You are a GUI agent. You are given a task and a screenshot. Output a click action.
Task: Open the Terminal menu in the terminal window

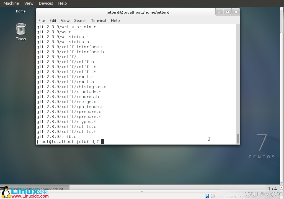[99, 21]
